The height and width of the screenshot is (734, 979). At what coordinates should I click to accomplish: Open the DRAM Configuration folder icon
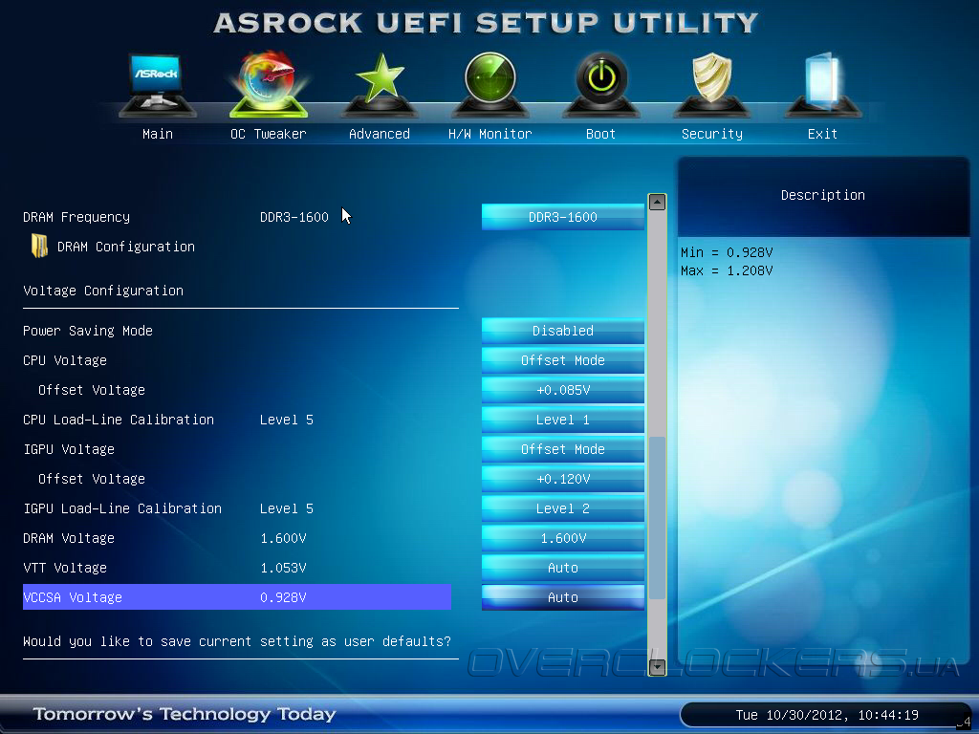point(39,246)
